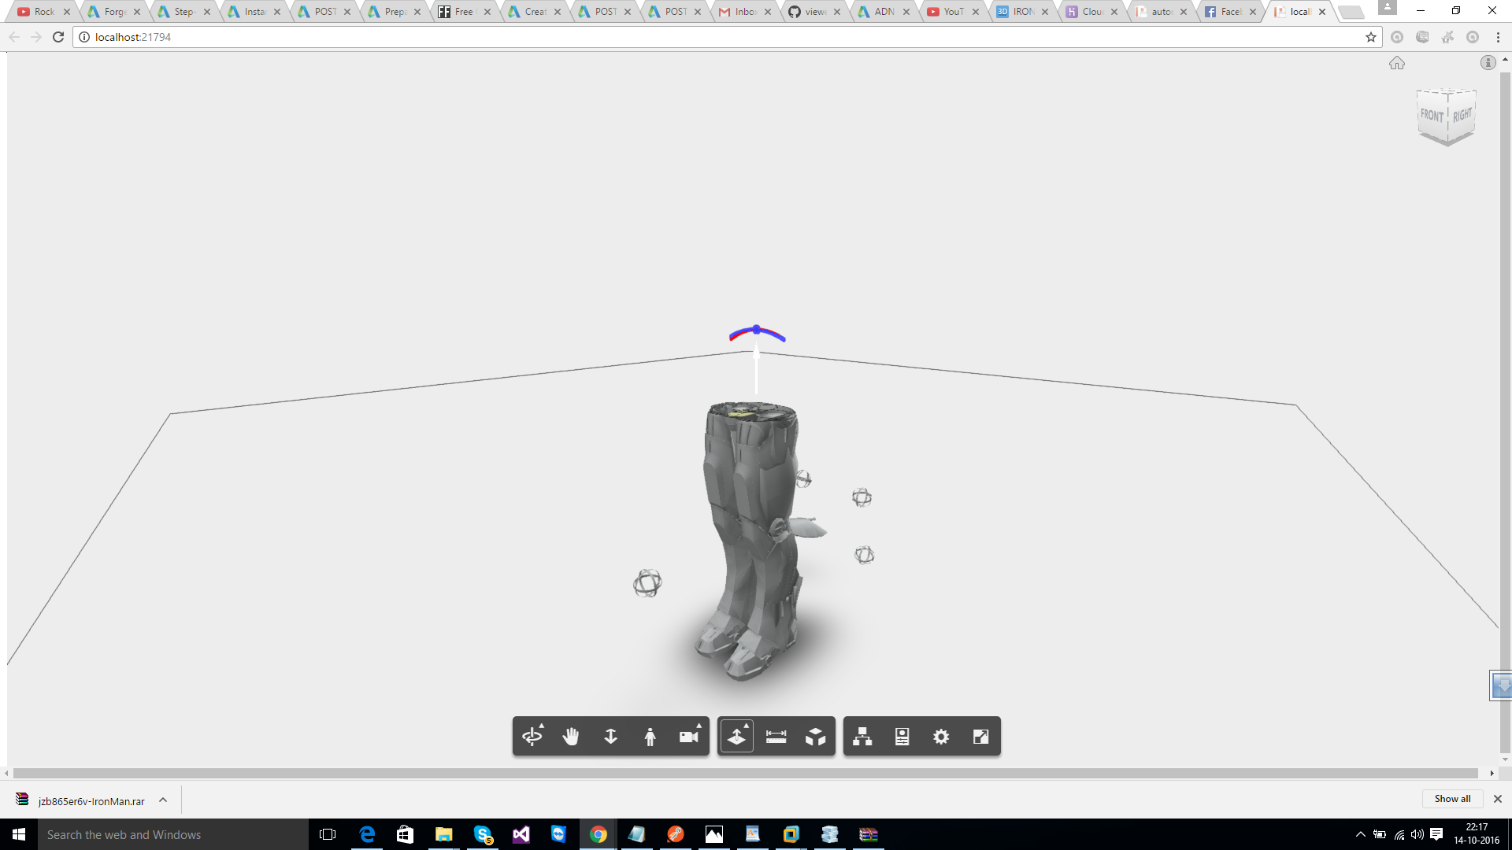The width and height of the screenshot is (1512, 850).
Task: Show the Properties panel
Action: click(902, 737)
